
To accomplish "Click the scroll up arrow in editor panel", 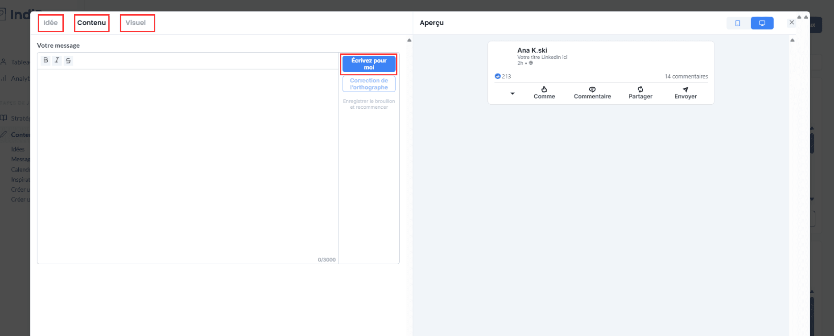I will point(409,41).
